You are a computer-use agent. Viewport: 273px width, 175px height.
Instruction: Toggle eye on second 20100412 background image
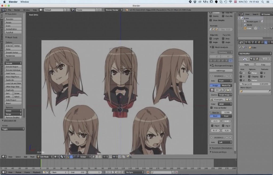227,137
